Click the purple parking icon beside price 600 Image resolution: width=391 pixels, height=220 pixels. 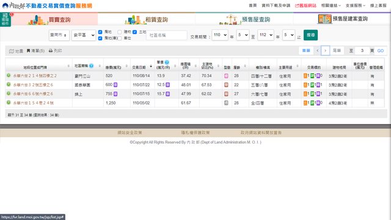pyautogui.click(x=115, y=85)
